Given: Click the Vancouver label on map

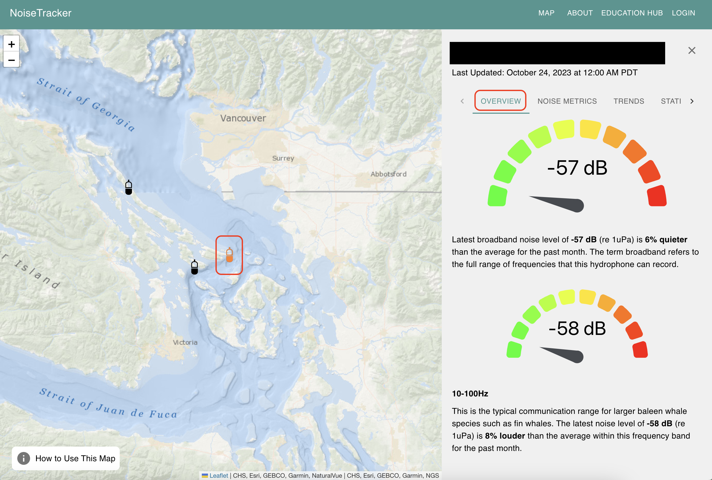Looking at the screenshot, I should click(243, 118).
